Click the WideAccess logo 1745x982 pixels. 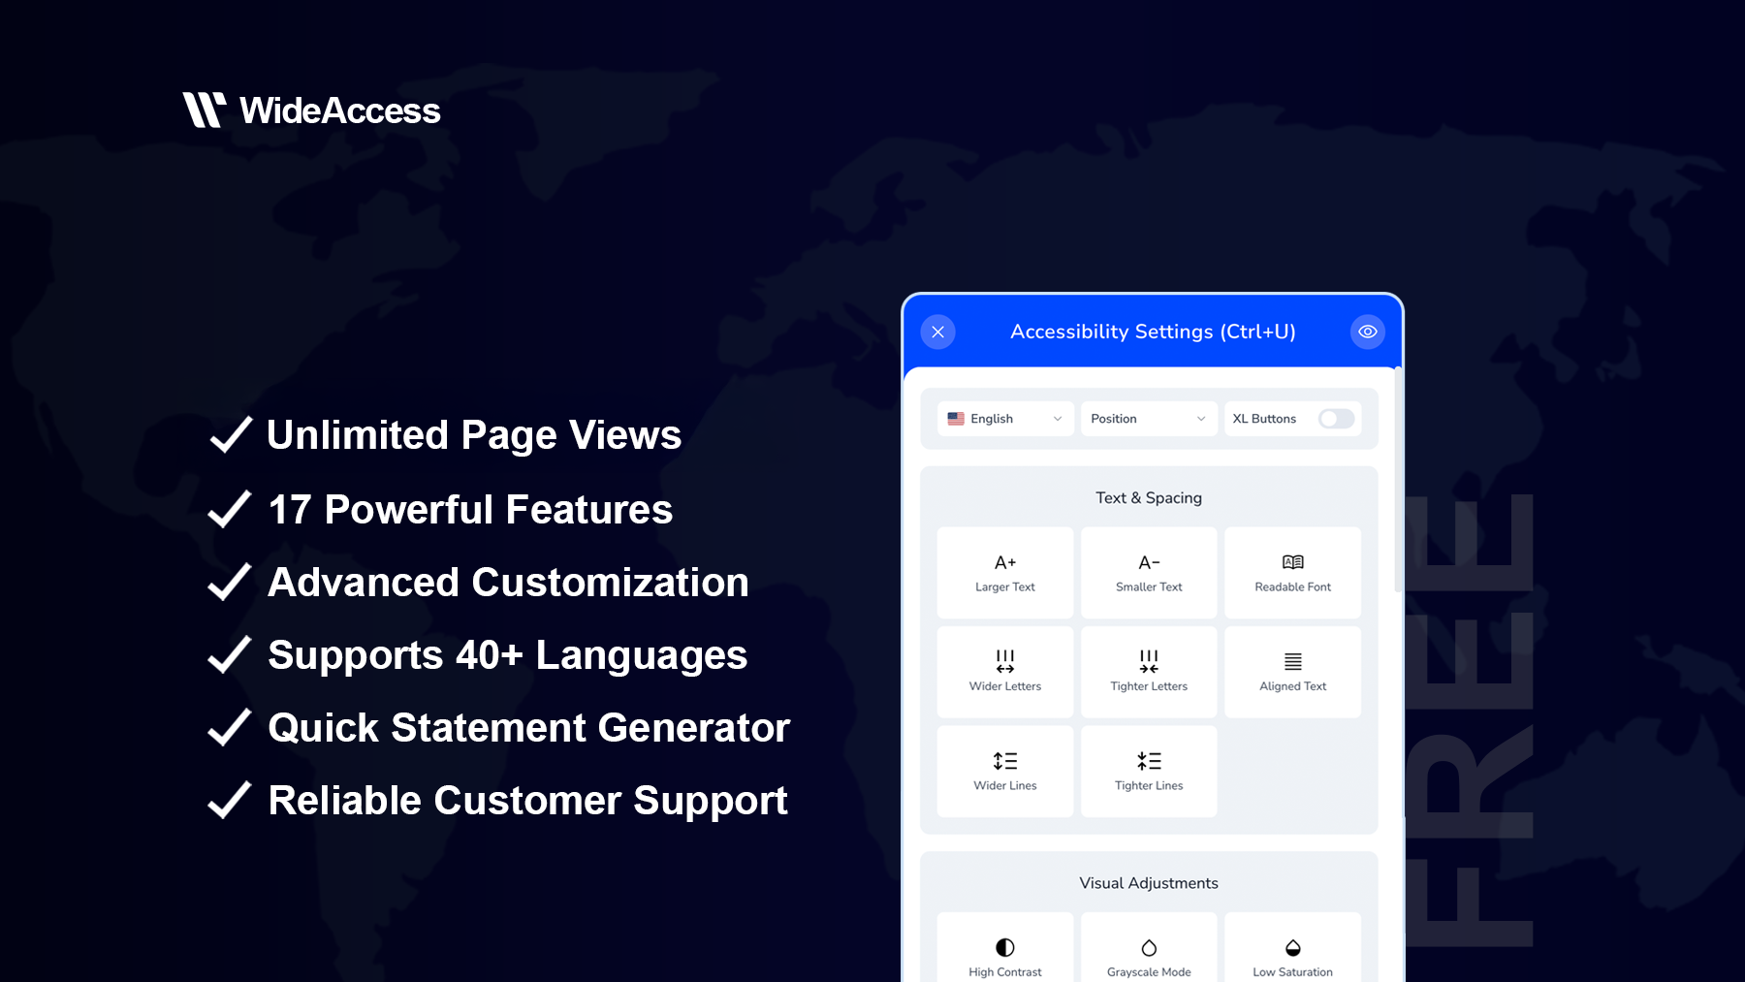[x=311, y=110]
